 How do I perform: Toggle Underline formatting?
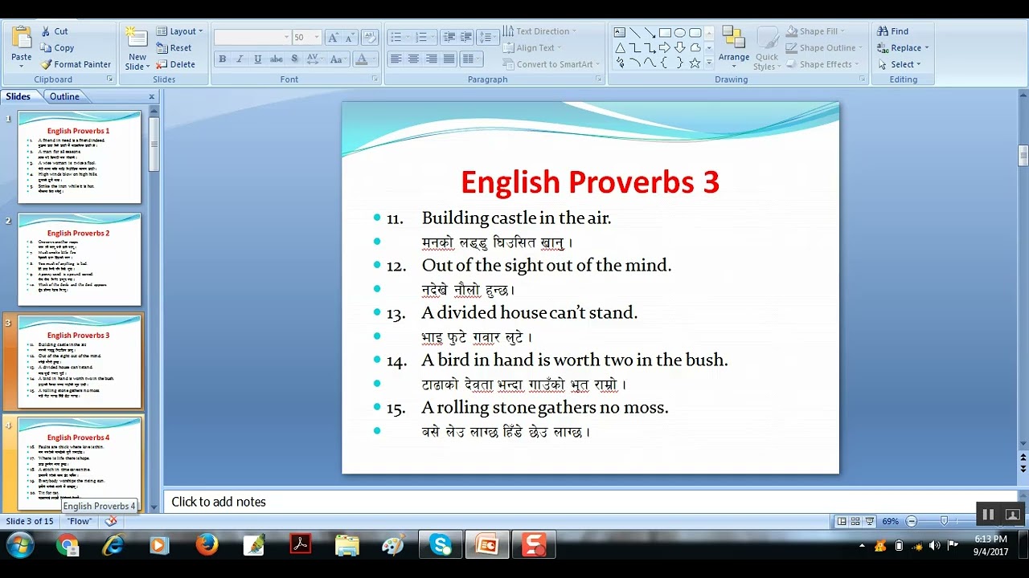[x=257, y=59]
